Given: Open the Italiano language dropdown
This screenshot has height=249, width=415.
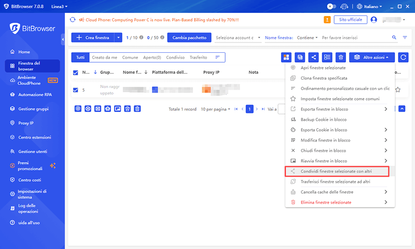Looking at the screenshot, I should [x=370, y=6].
